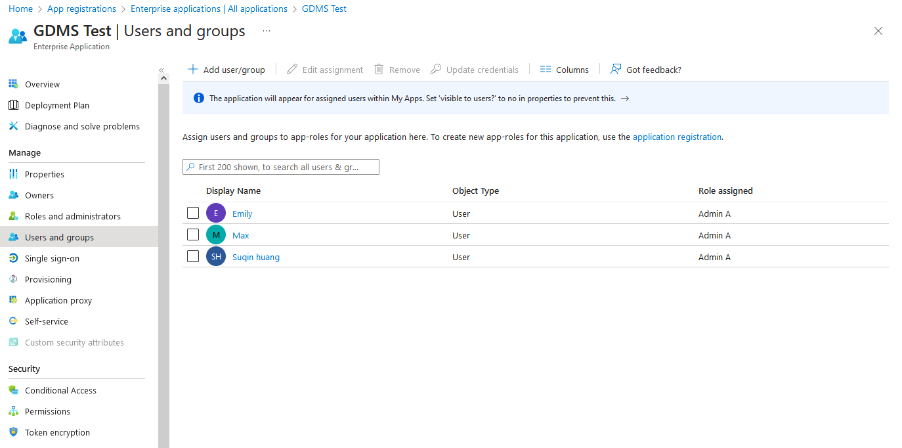Click the Roles and administrators icon
The width and height of the screenshot is (902, 448).
click(13, 216)
